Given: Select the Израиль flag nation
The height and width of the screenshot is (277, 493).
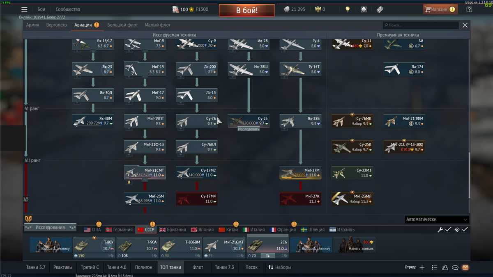Looking at the screenshot, I should pyautogui.click(x=342, y=230).
